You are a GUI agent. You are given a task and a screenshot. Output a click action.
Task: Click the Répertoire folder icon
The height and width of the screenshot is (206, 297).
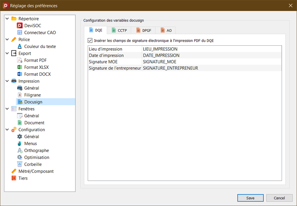(x=14, y=19)
